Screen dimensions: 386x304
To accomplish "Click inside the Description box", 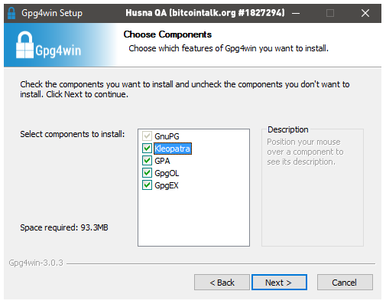I will [313, 199].
